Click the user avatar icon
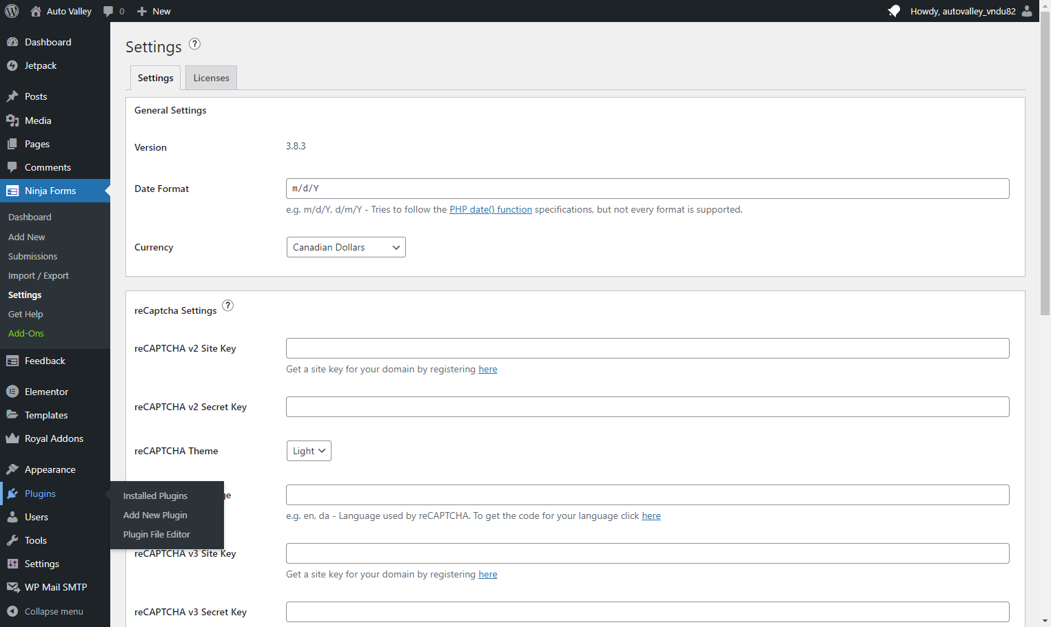 pos(1027,11)
